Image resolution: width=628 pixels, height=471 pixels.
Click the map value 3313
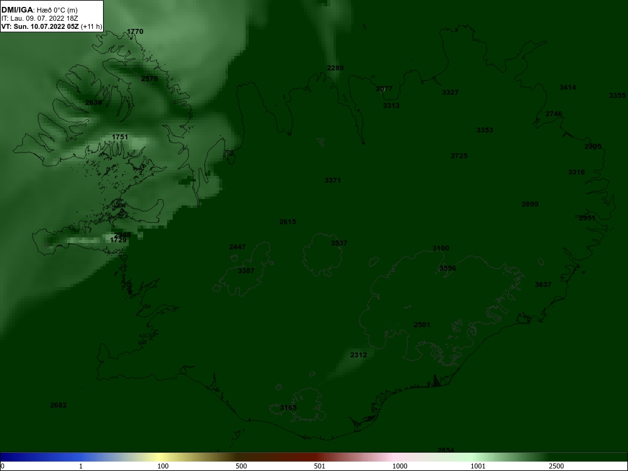click(x=391, y=106)
